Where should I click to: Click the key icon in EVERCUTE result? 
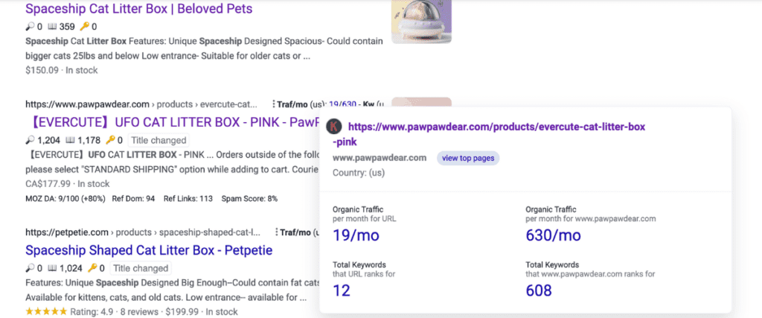110,140
